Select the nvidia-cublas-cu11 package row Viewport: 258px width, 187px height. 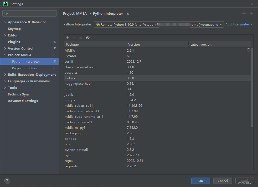coord(157,105)
